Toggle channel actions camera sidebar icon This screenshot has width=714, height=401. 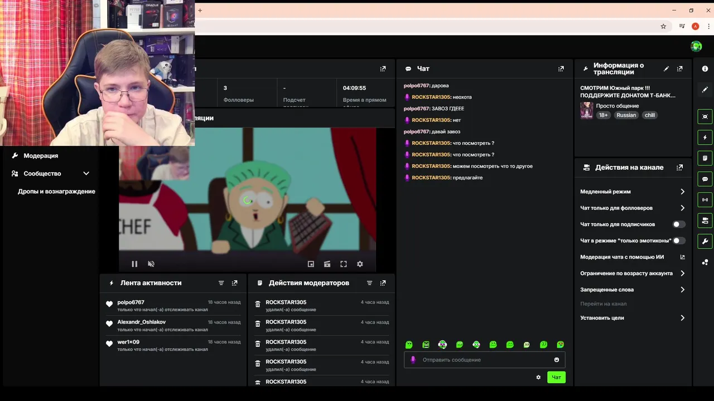(x=705, y=221)
